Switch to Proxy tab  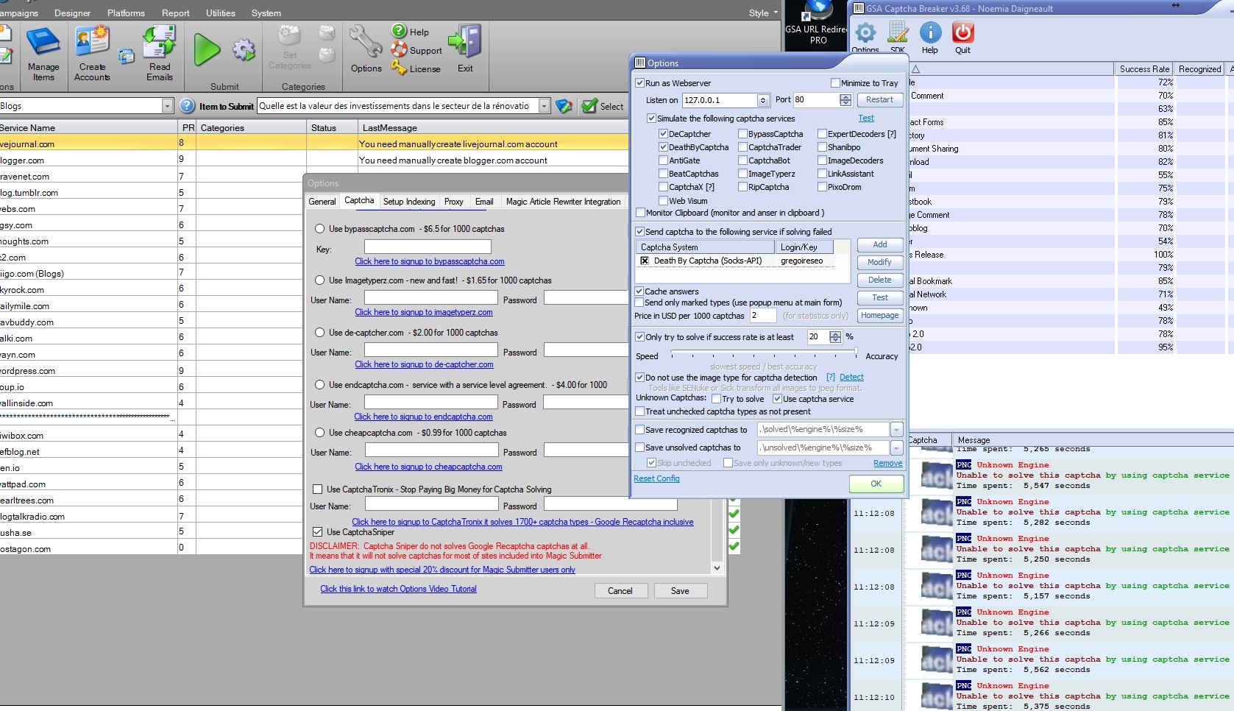[x=454, y=202]
